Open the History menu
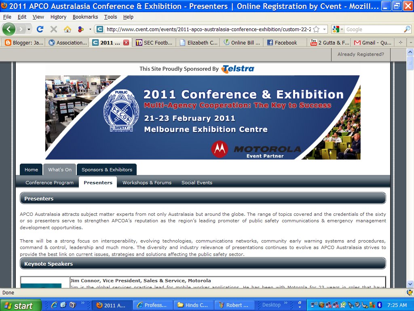Screen dimensions: 414x311 tap(58, 17)
